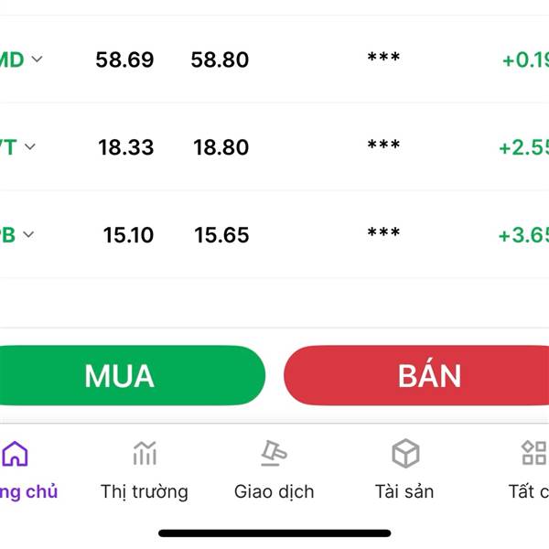The width and height of the screenshot is (549, 549).
Task: Expand the chevron beside the 15.10 stock row
Action: coord(28,234)
